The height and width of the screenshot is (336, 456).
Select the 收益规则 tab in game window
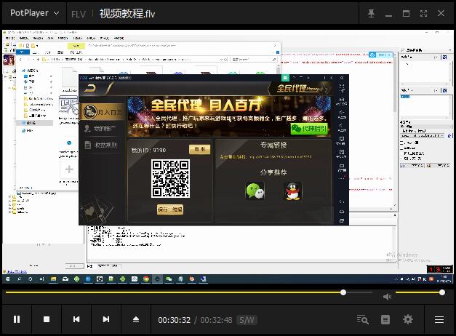tap(101, 145)
